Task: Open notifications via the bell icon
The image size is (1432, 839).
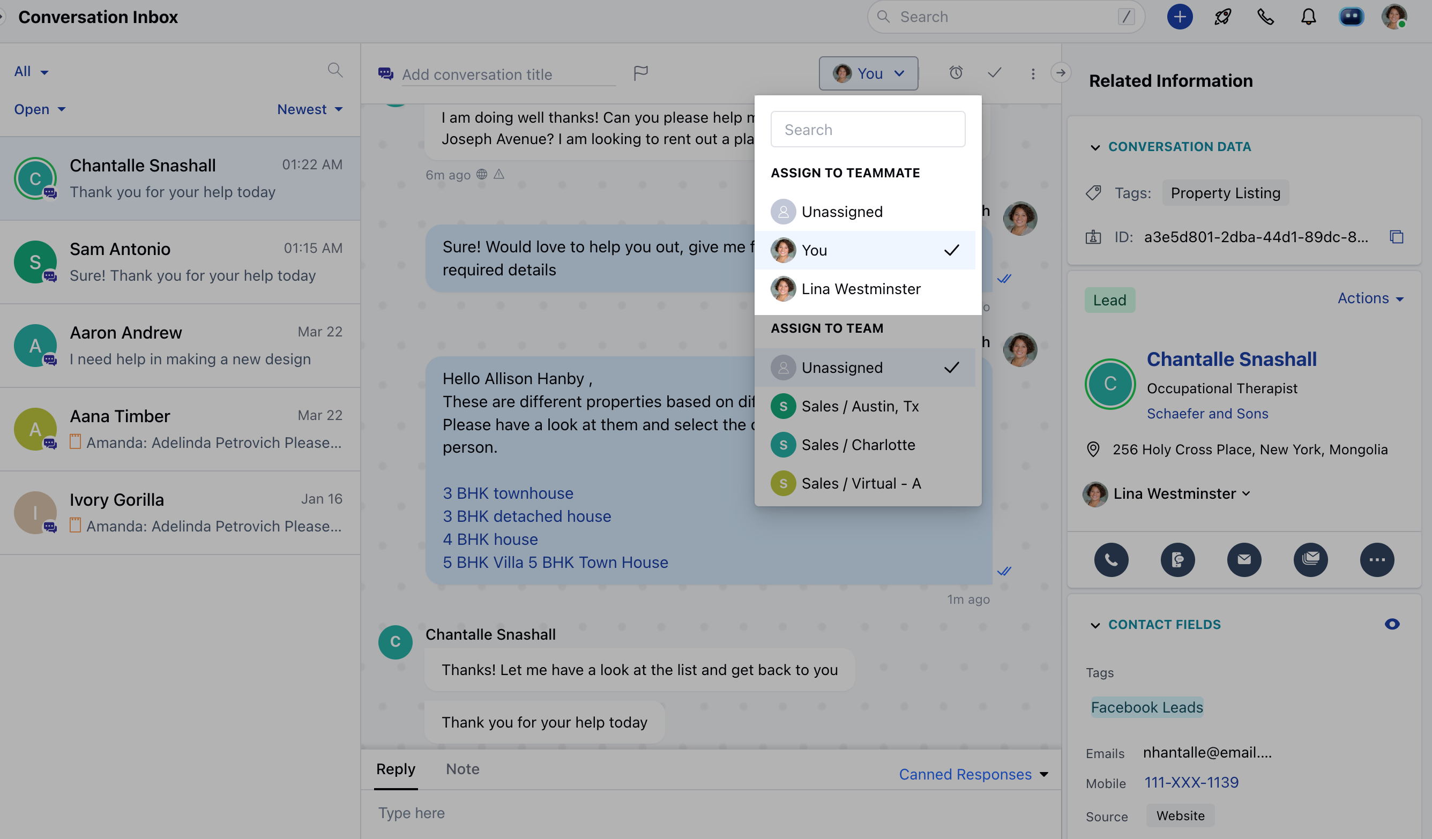Action: click(x=1308, y=18)
